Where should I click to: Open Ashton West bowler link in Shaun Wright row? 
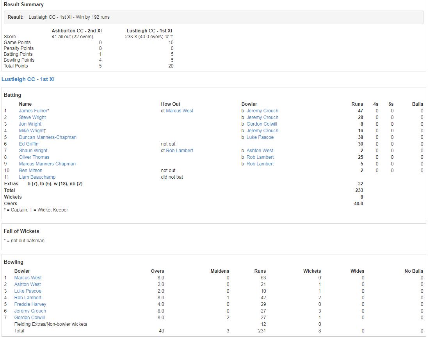pyautogui.click(x=260, y=151)
